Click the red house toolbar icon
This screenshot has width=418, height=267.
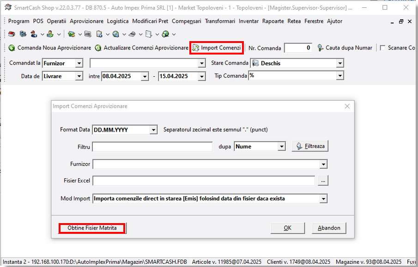(x=12, y=34)
